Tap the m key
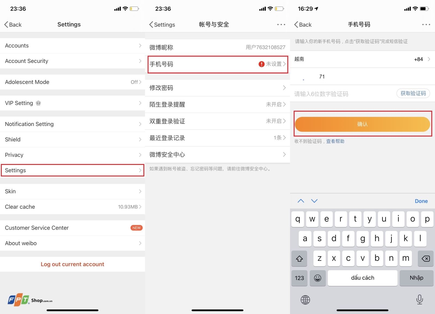The image size is (435, 314). pyautogui.click(x=406, y=258)
